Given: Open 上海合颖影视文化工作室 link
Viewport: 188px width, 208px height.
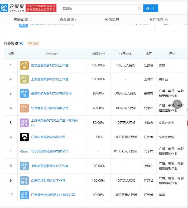Looking at the screenshot, I should [x=54, y=123].
